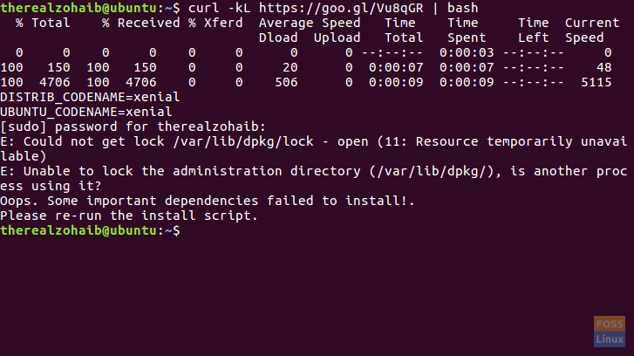
Task: Click the 'Unable to lock the administration' error
Action: [313, 178]
